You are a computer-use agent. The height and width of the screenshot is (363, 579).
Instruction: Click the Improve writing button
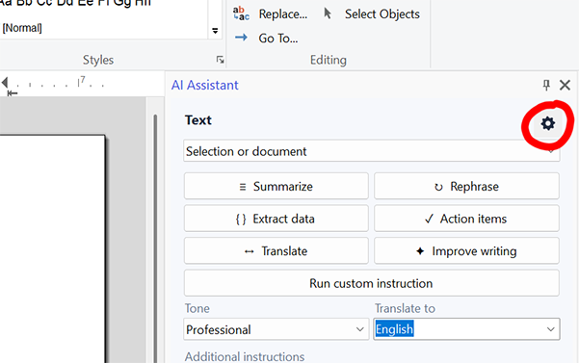tap(466, 251)
